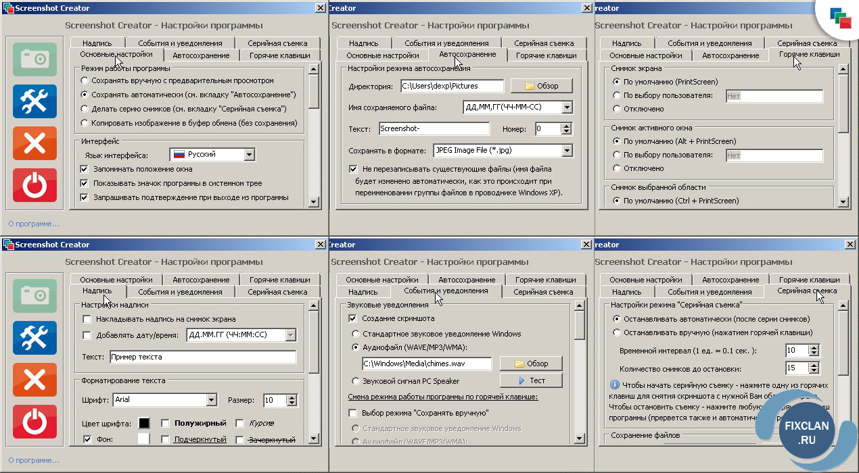The width and height of the screenshot is (859, 473).
Task: Click Russian flag icon in language selector
Action: (x=179, y=155)
